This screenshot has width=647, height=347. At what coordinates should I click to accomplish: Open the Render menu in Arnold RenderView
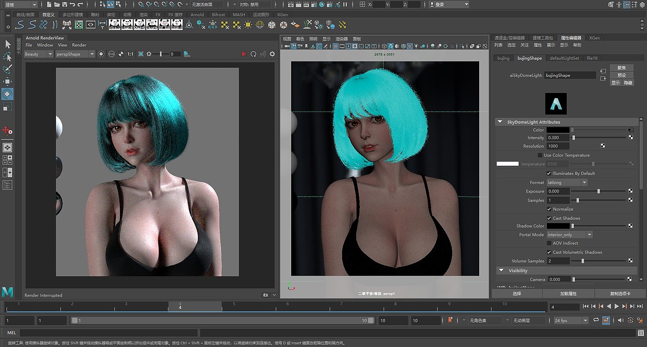click(79, 45)
